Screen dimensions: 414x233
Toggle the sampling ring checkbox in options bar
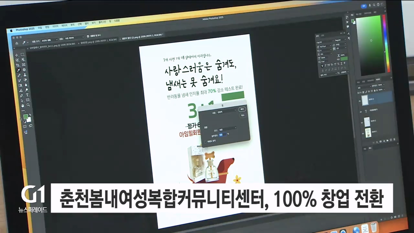[x=88, y=36]
